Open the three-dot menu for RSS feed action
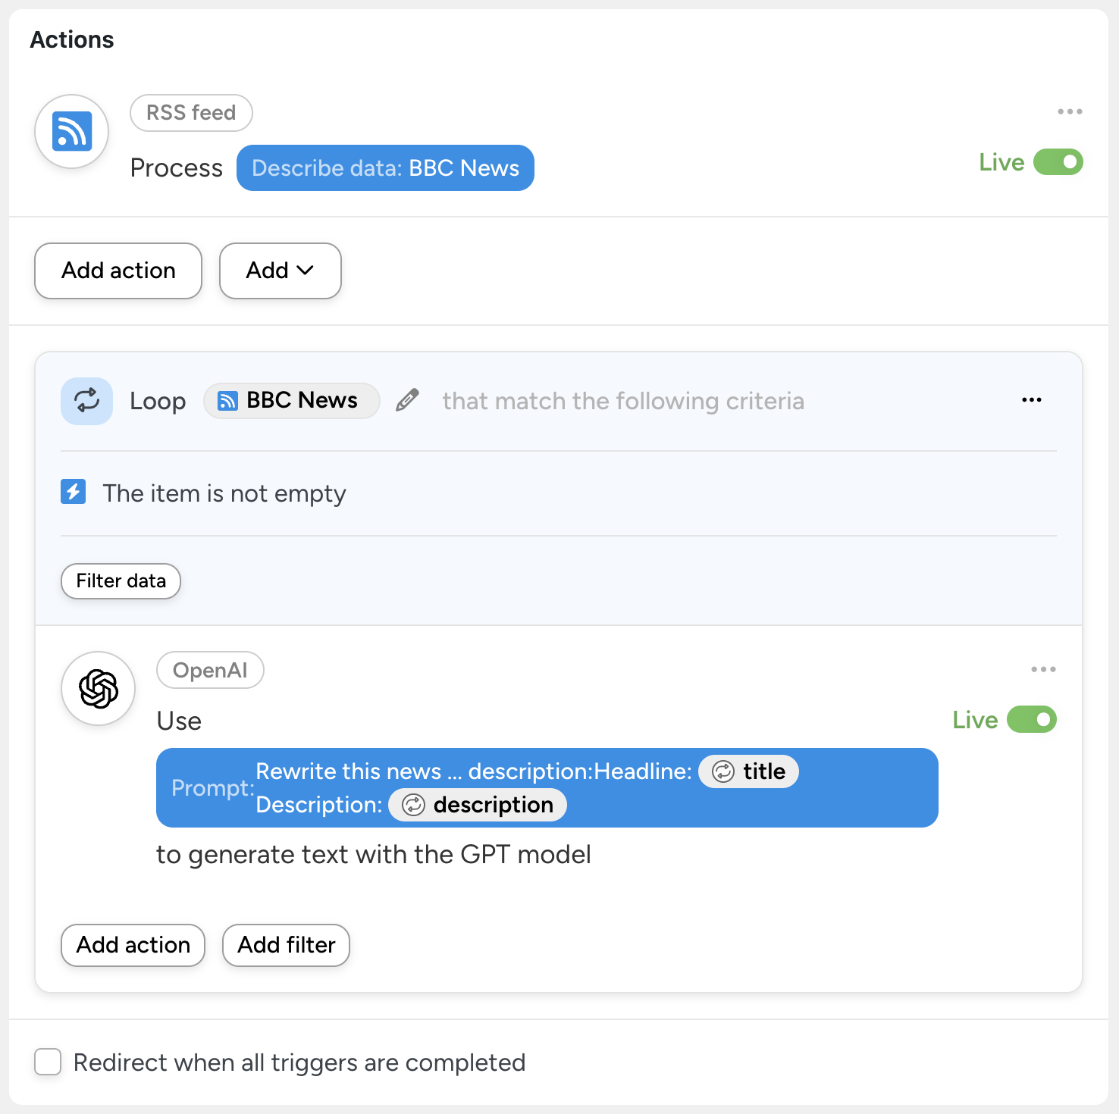1119x1114 pixels. point(1070,111)
